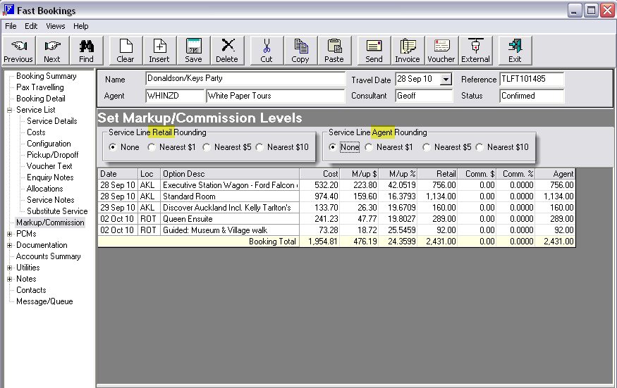Choose Retail Rounding Nearest $10 option
This screenshot has width=617, height=388.
click(x=260, y=147)
